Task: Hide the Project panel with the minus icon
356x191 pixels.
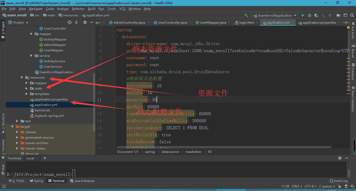Action: click(92, 23)
